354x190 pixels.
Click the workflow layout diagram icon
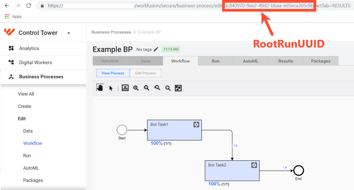pos(125,88)
